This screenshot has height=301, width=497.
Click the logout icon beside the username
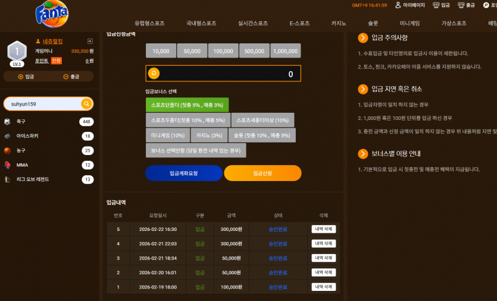point(90,41)
